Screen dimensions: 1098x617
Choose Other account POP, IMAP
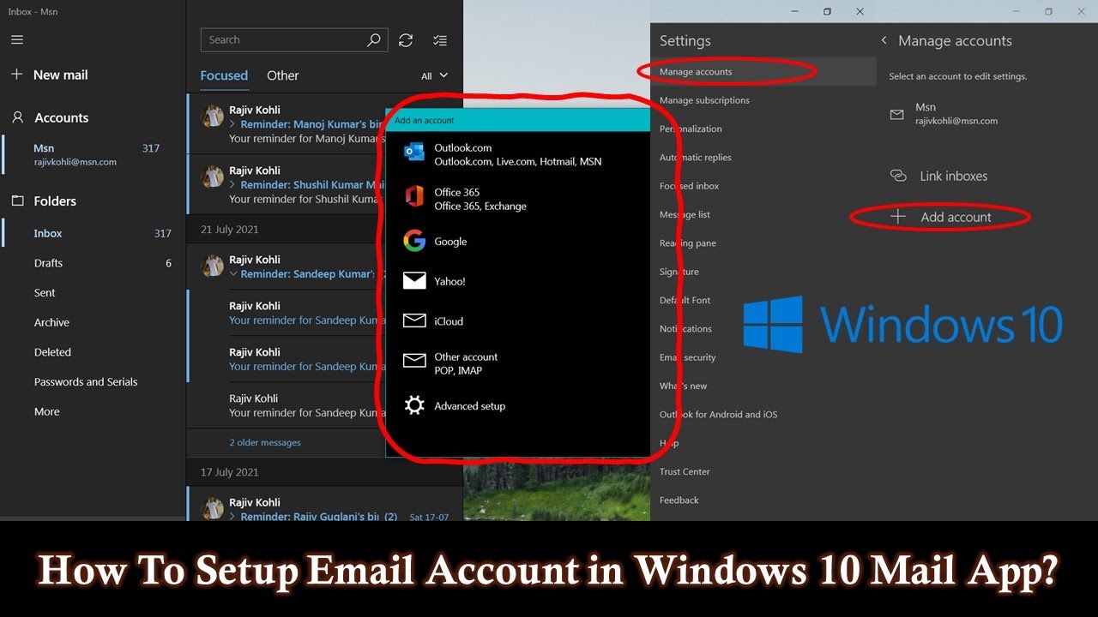(517, 363)
